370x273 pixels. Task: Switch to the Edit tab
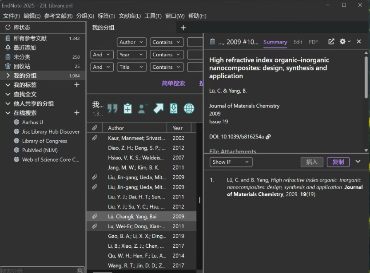pyautogui.click(x=298, y=42)
